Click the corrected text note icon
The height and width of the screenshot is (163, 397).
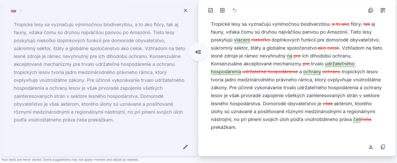(x=383, y=10)
